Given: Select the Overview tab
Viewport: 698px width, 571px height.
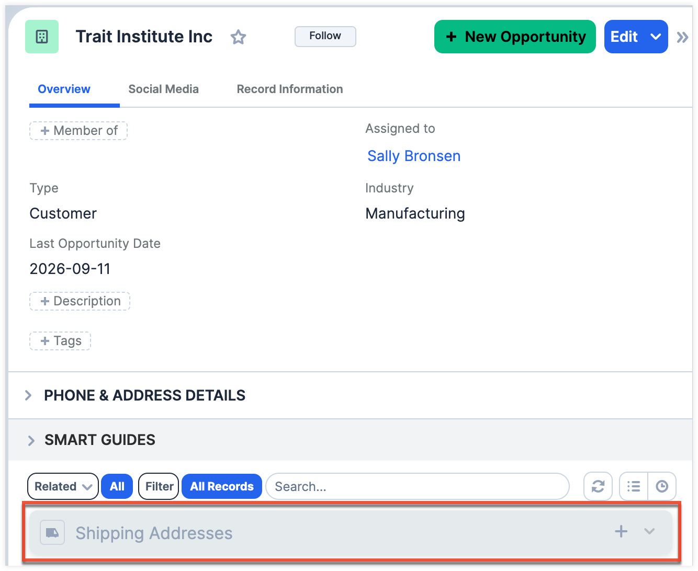Looking at the screenshot, I should pos(64,89).
